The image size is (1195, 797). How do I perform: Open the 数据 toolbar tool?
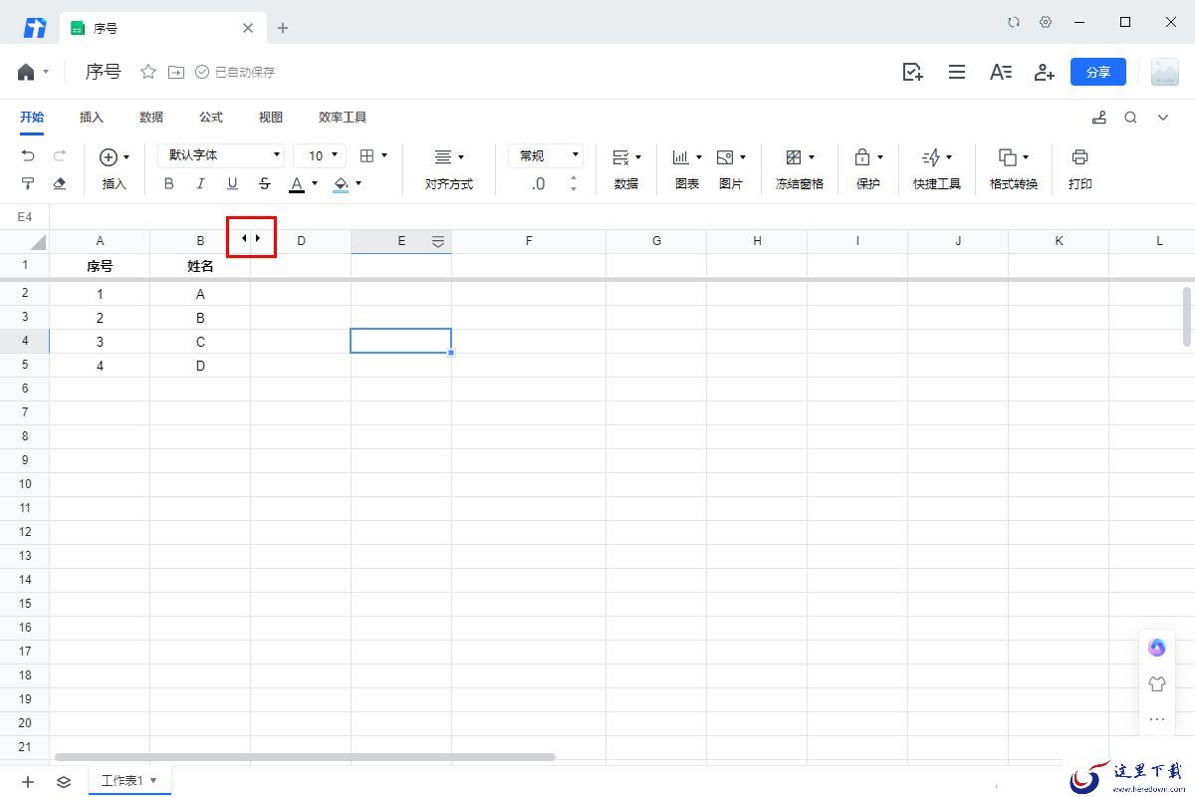click(x=626, y=169)
